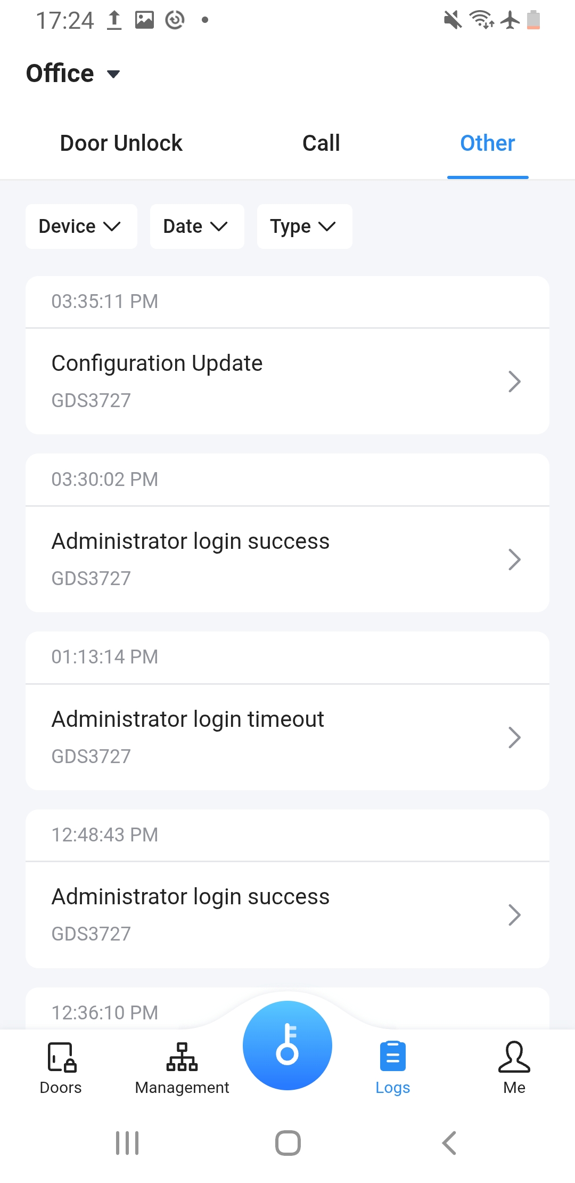The height and width of the screenshot is (1183, 575).
Task: Open the Type filter dropdown
Action: [305, 226]
